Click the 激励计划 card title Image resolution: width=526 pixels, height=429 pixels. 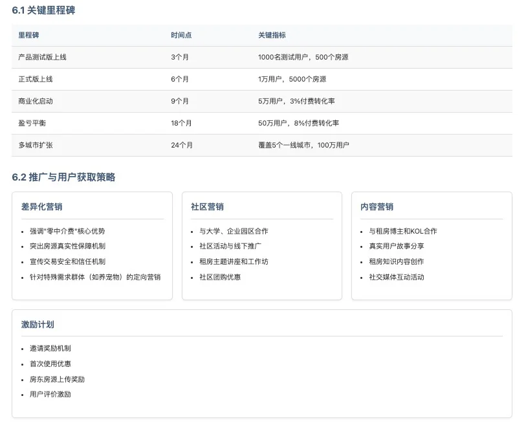pyautogui.click(x=38, y=324)
